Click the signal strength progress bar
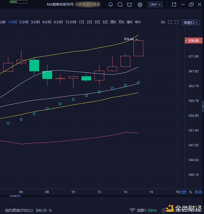Image resolution: width=204 pixels, height=214 pixels. click(18, 2)
